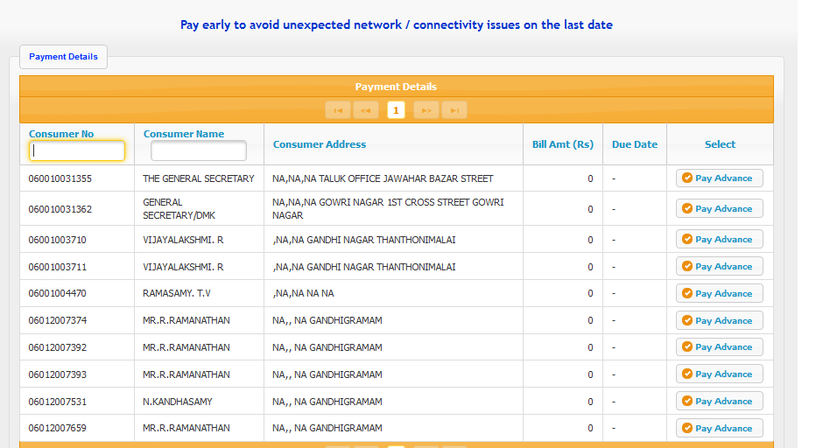The width and height of the screenshot is (816, 448).
Task: Pay Advance for N.Kandhasamy
Action: tap(719, 402)
